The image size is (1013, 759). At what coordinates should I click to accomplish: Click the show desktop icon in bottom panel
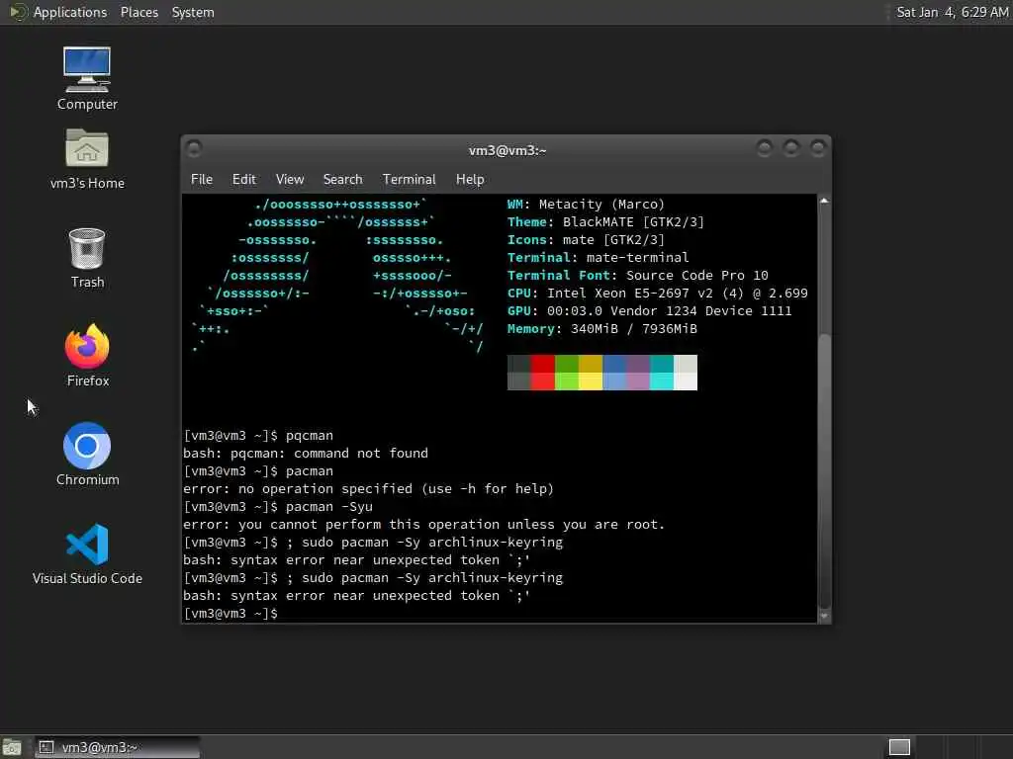click(x=12, y=747)
